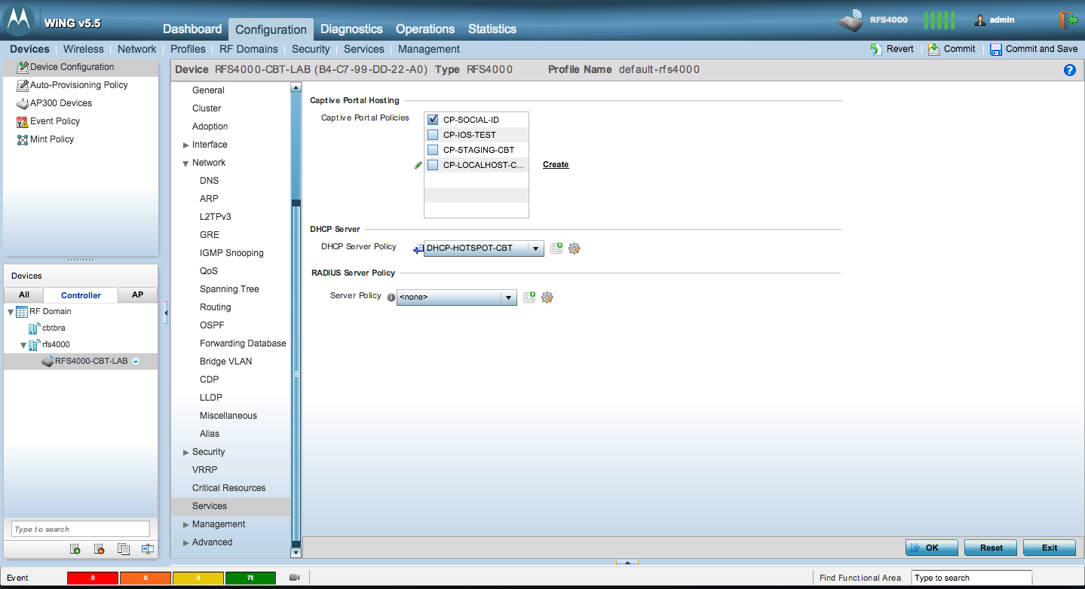Switch to the Diagnostics main tab

(351, 29)
